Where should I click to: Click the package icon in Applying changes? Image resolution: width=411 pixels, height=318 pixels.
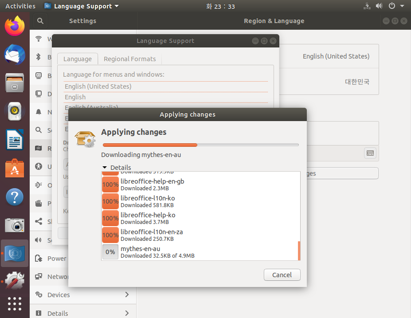(86, 139)
